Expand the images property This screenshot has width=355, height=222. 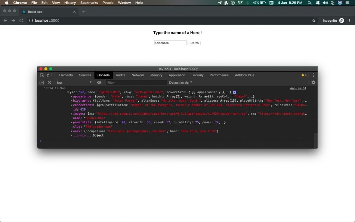(x=71, y=114)
